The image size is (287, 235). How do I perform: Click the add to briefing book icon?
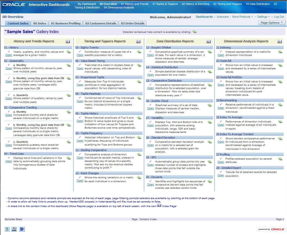coord(22,229)
